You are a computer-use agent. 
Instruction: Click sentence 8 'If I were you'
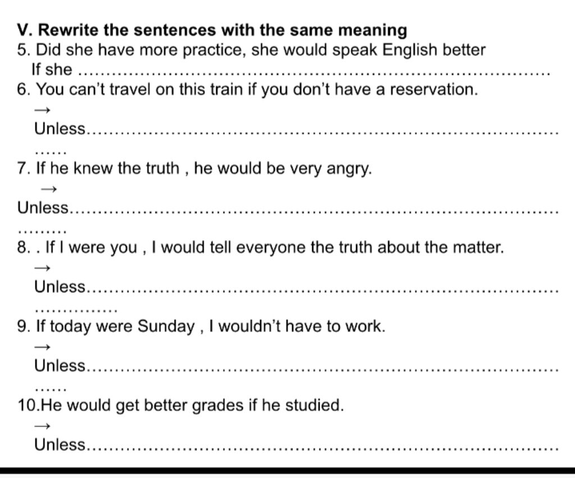pyautogui.click(x=261, y=247)
